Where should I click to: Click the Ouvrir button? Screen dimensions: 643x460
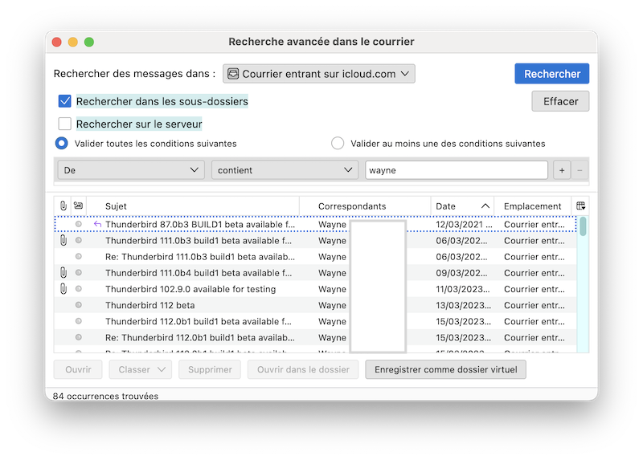pyautogui.click(x=78, y=369)
